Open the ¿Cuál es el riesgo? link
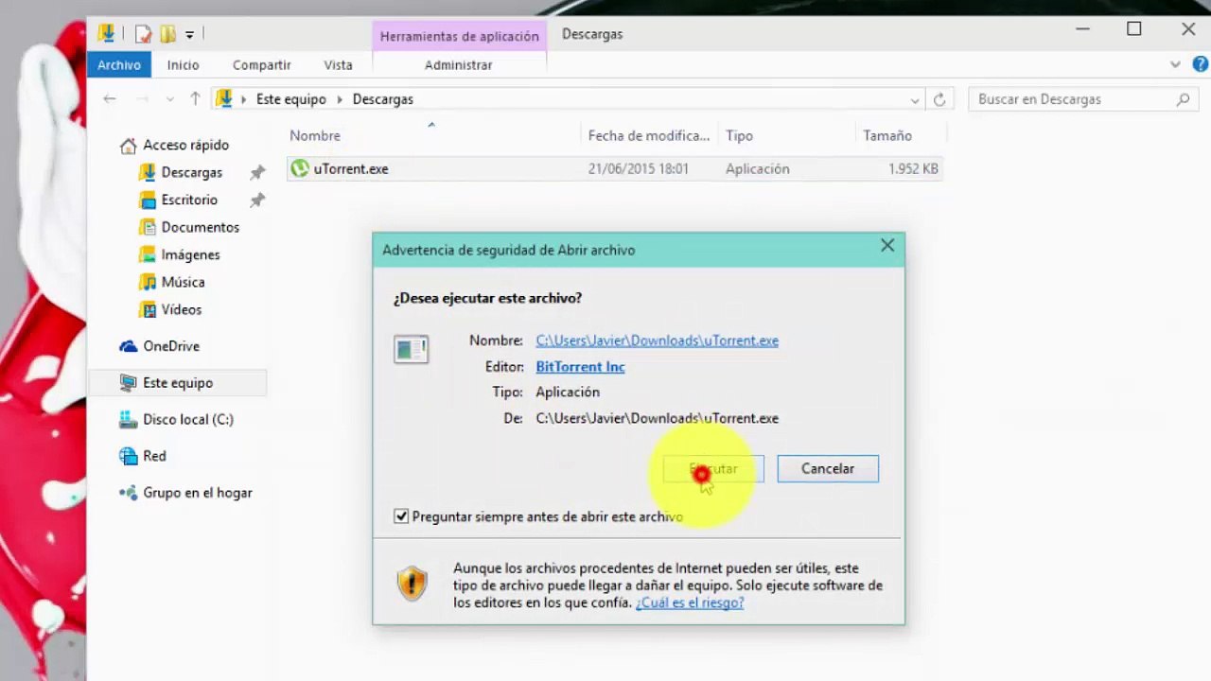This screenshot has width=1211, height=681. pos(690,602)
